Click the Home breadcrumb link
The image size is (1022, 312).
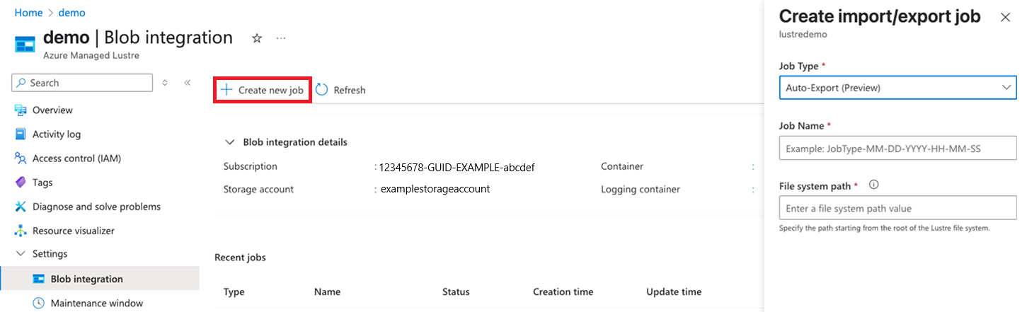pos(28,13)
